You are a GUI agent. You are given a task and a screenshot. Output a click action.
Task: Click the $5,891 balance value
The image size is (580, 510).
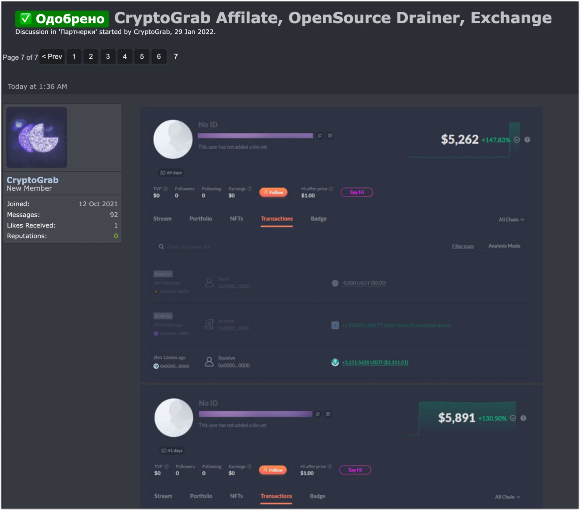(x=456, y=418)
